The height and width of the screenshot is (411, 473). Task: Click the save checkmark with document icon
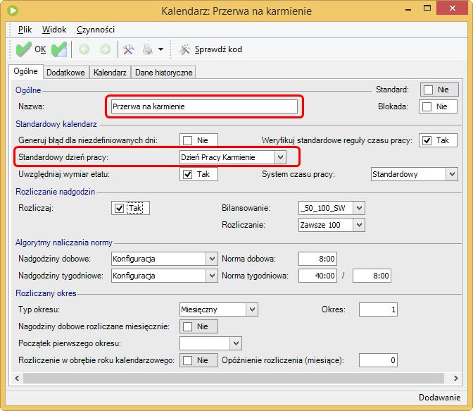coord(59,49)
